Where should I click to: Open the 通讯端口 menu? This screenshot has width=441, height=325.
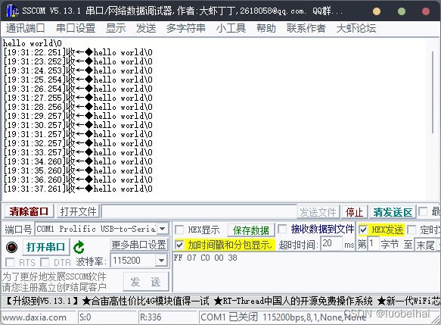(25, 28)
